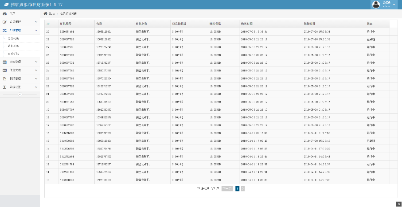Click the shuffle icon beside 矿机管理

(4, 30)
